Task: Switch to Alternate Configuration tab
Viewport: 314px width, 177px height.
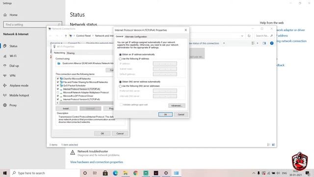Action: 136,37
